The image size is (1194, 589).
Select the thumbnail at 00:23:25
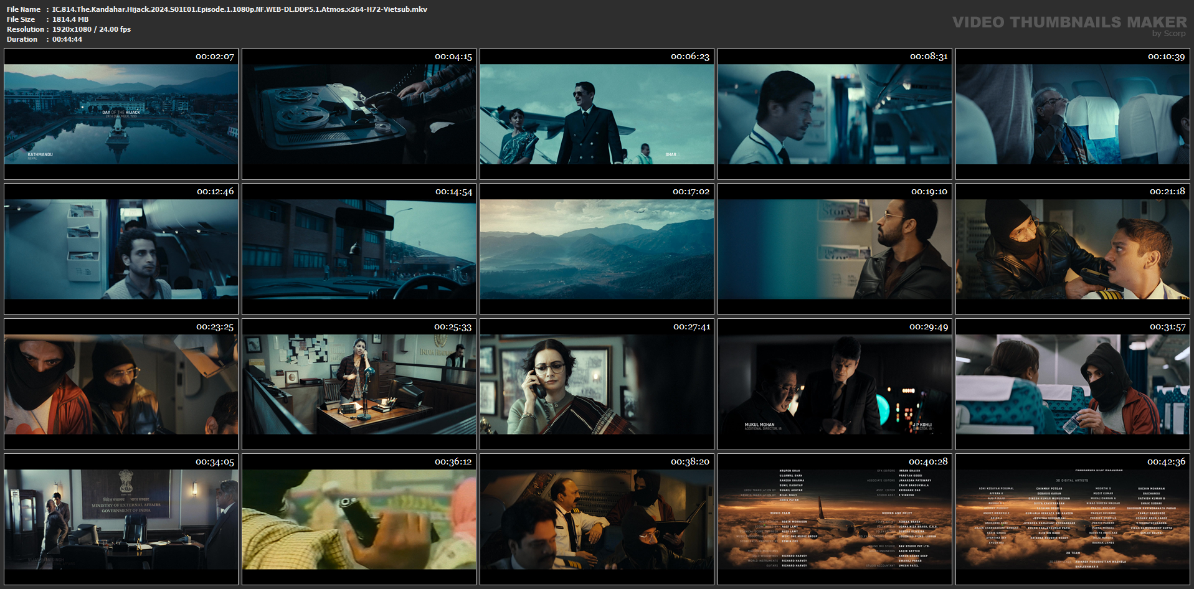pyautogui.click(x=121, y=384)
